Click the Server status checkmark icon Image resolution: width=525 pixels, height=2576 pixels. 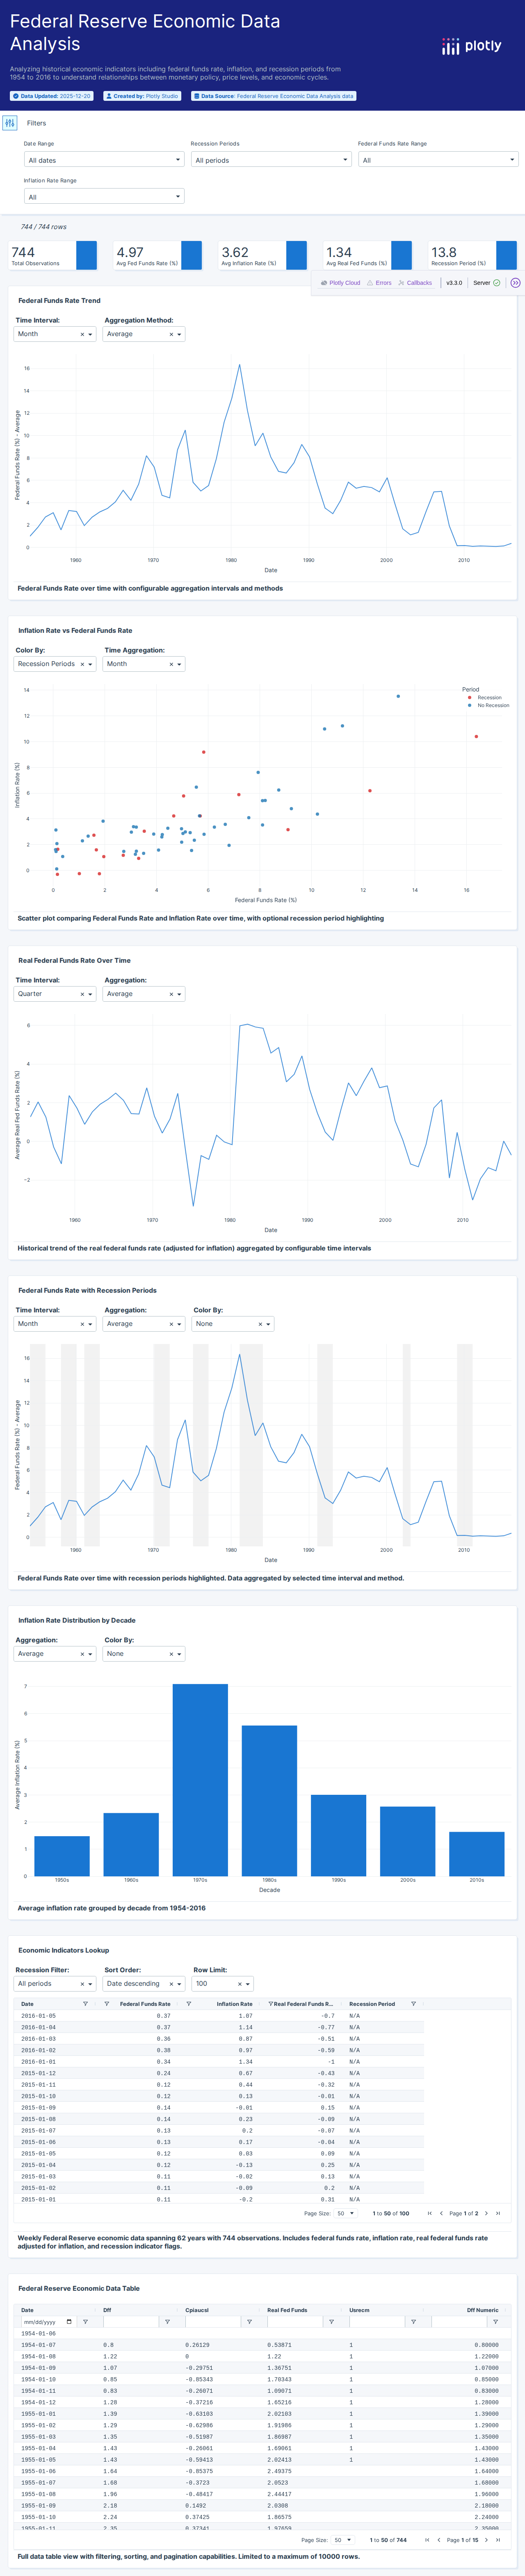pyautogui.click(x=498, y=283)
